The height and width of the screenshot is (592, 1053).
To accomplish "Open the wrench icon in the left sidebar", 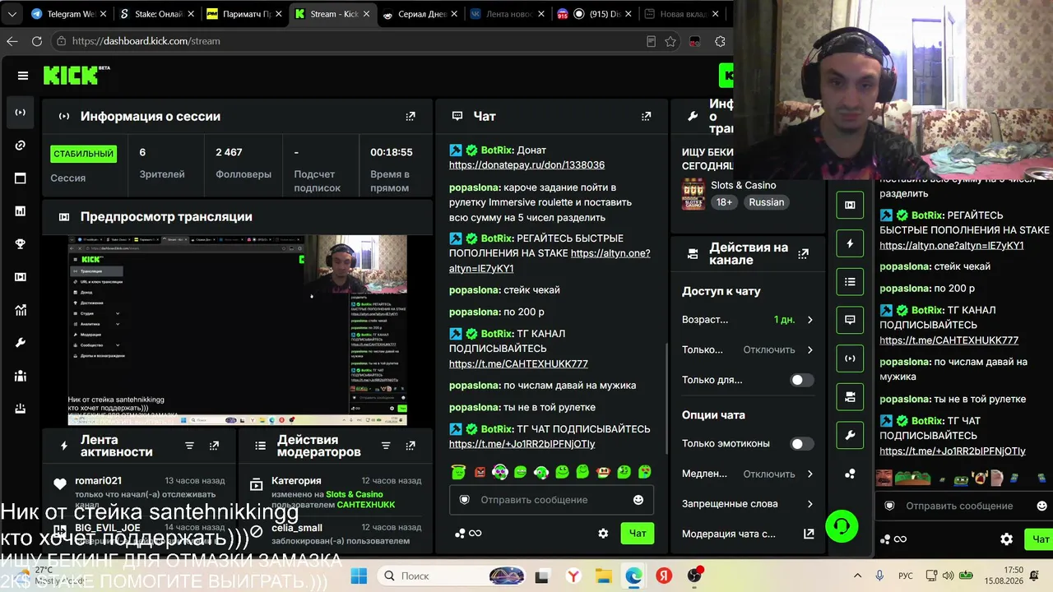I will pyautogui.click(x=21, y=343).
